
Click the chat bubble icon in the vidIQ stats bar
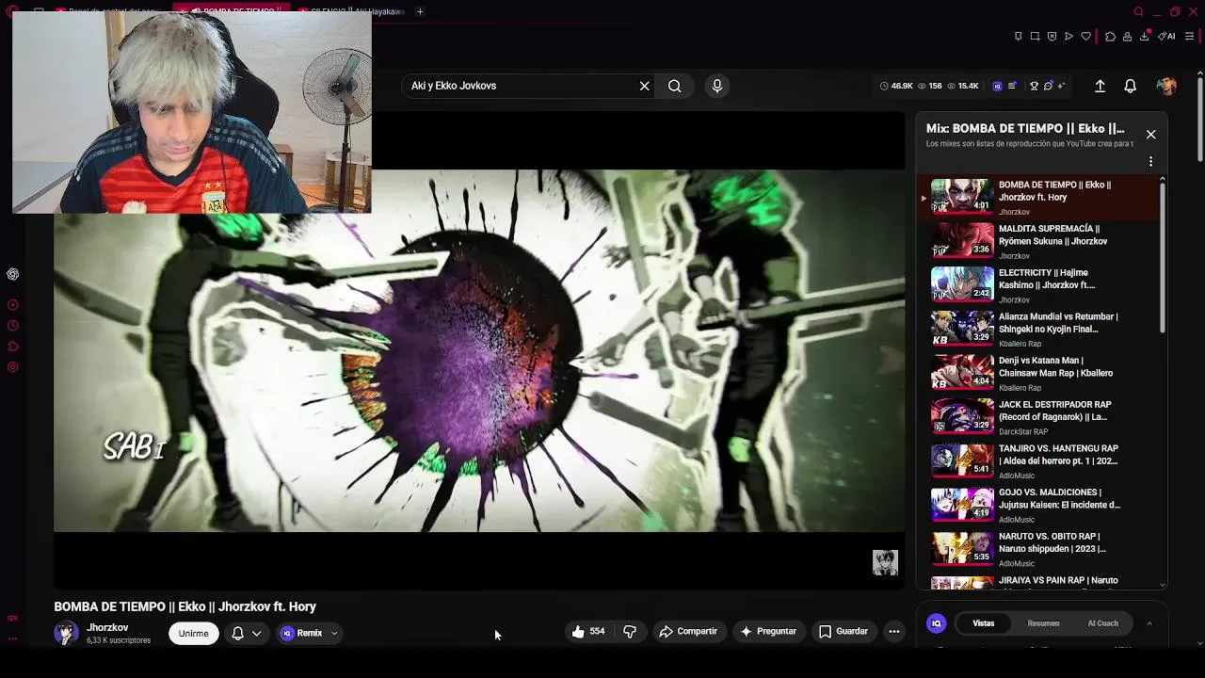click(x=1048, y=86)
